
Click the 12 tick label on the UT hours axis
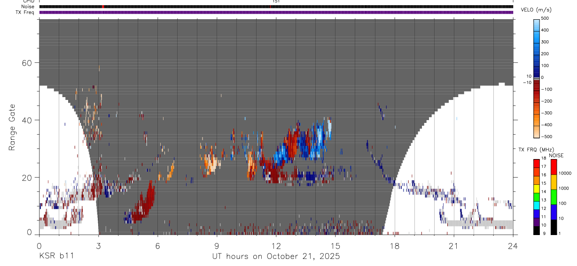pos(276,246)
